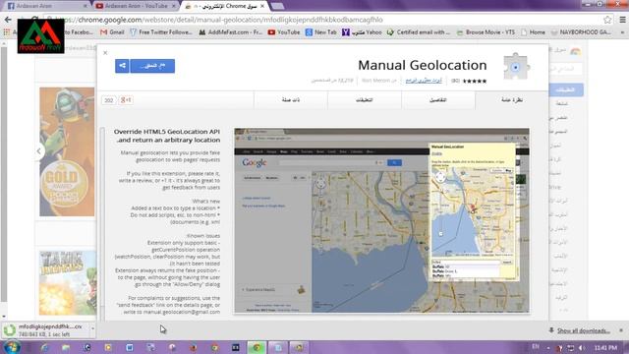Click the blue install status button
The image size is (629, 354).
(x=152, y=66)
